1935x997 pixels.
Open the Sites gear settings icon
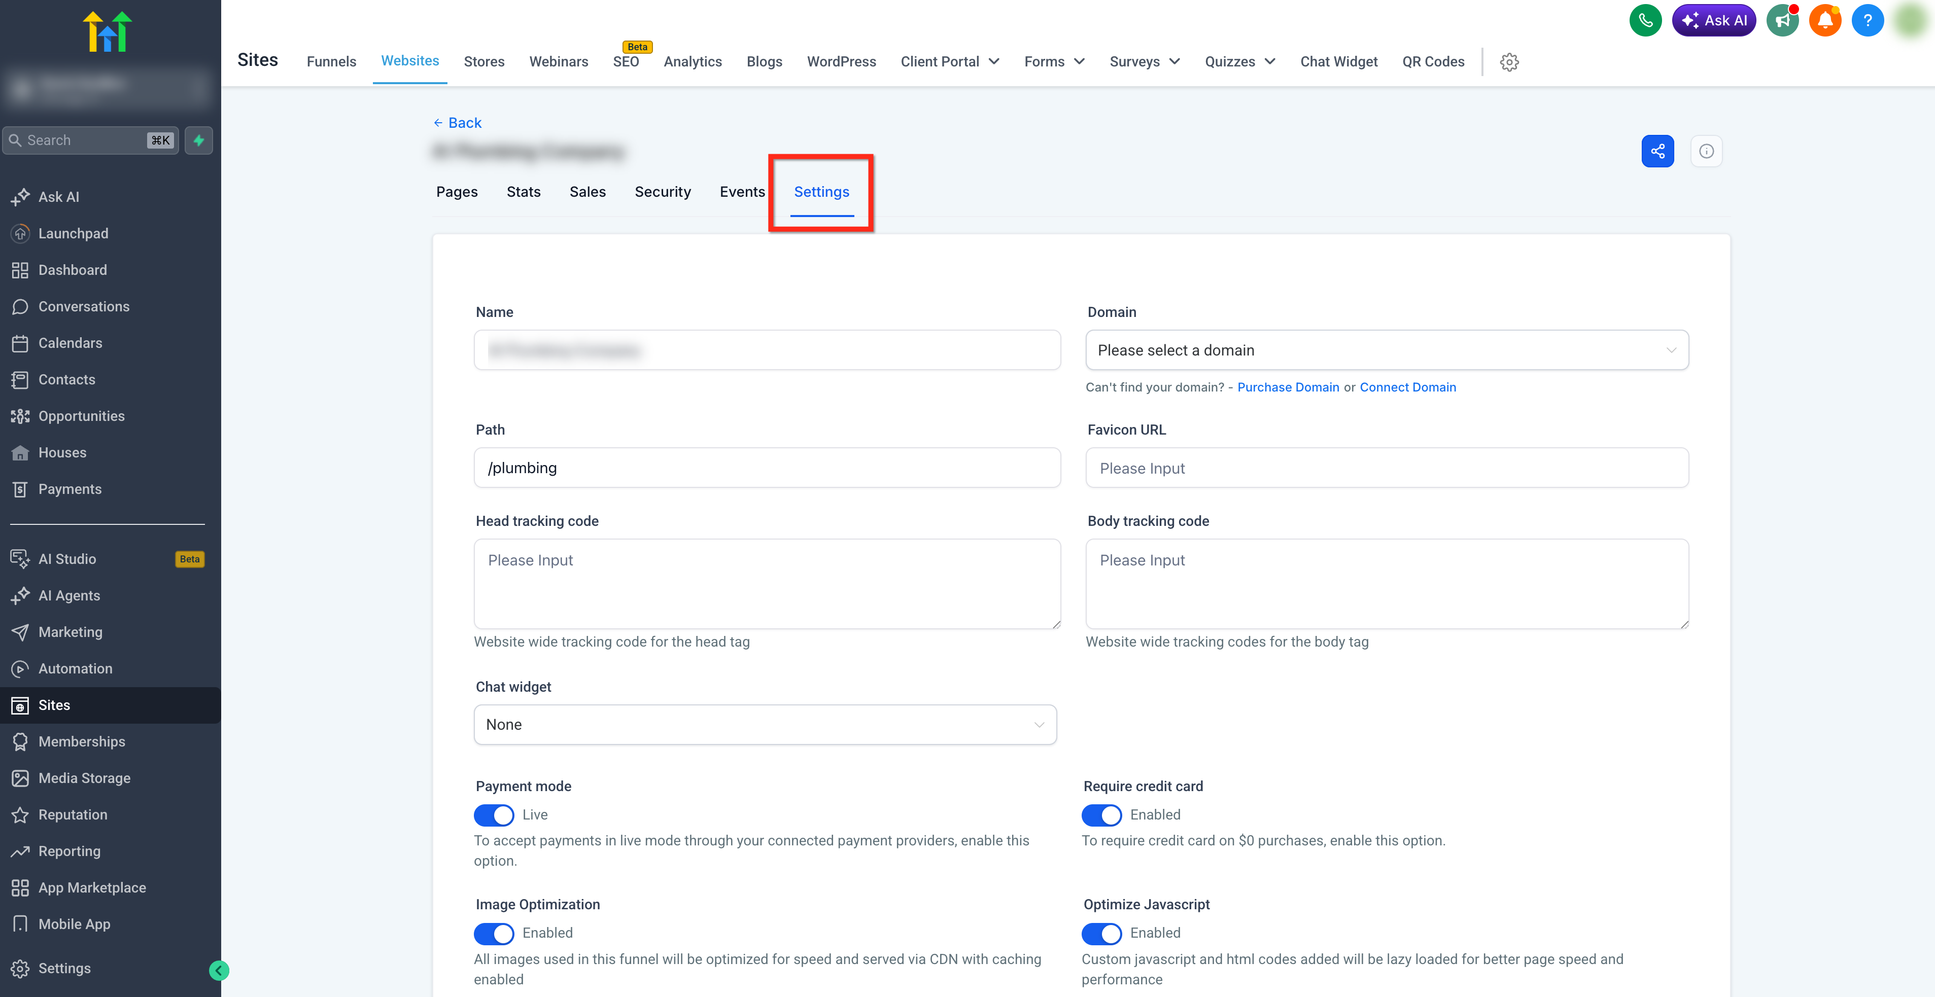[x=1509, y=61]
